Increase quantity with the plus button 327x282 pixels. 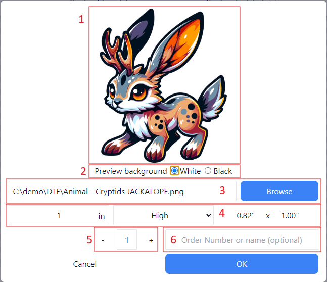(x=151, y=241)
